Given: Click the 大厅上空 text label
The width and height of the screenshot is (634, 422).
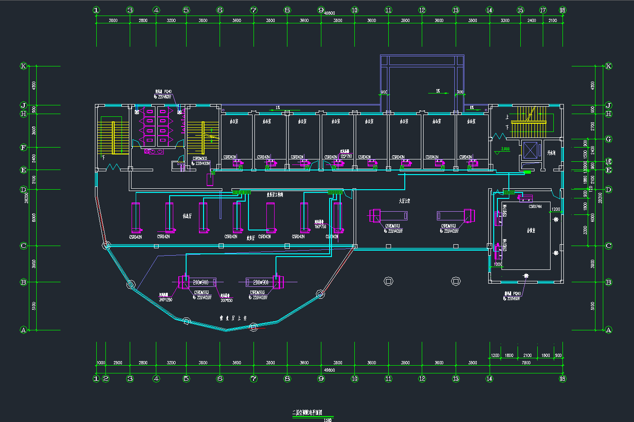Looking at the screenshot, I should tap(404, 201).
